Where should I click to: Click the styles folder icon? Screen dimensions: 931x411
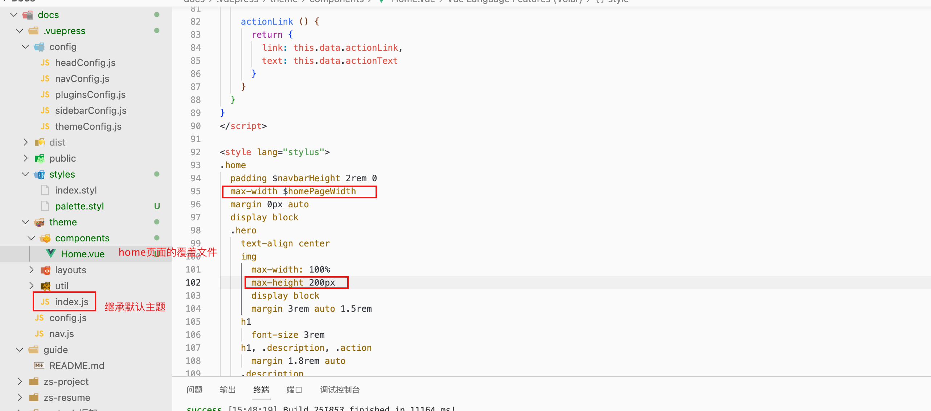pyautogui.click(x=39, y=174)
